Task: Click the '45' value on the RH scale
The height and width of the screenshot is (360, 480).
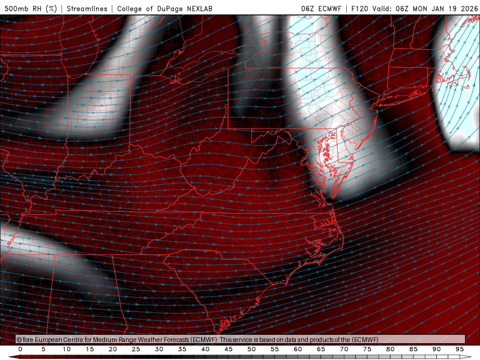Action: tap(229, 349)
